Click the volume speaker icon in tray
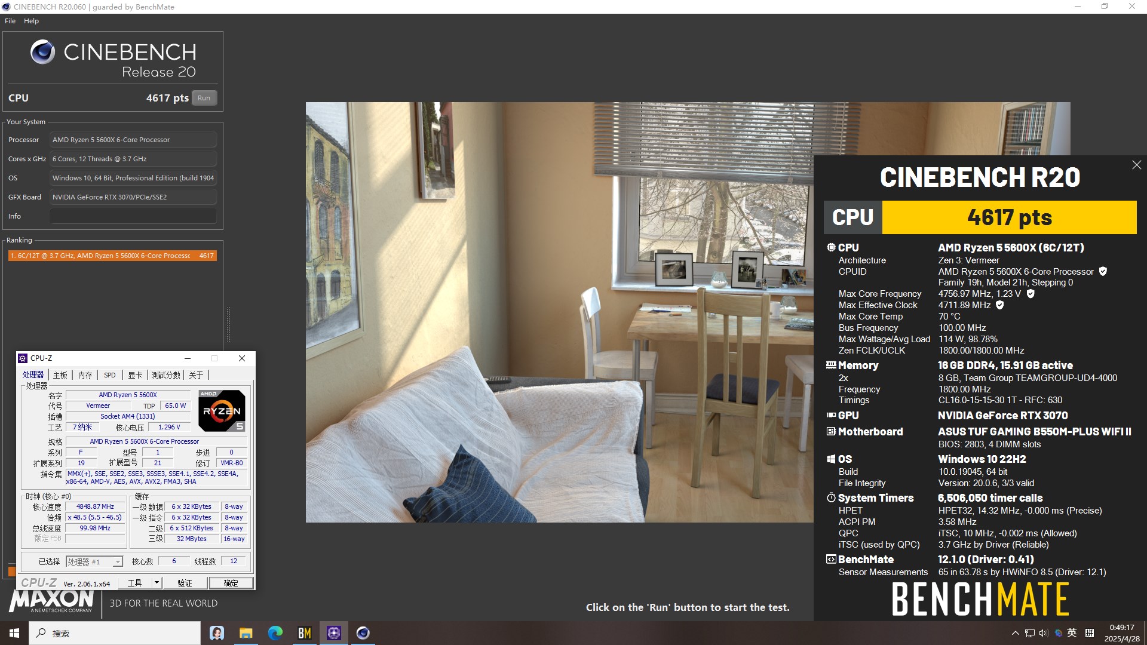The height and width of the screenshot is (645, 1147). point(1044,633)
